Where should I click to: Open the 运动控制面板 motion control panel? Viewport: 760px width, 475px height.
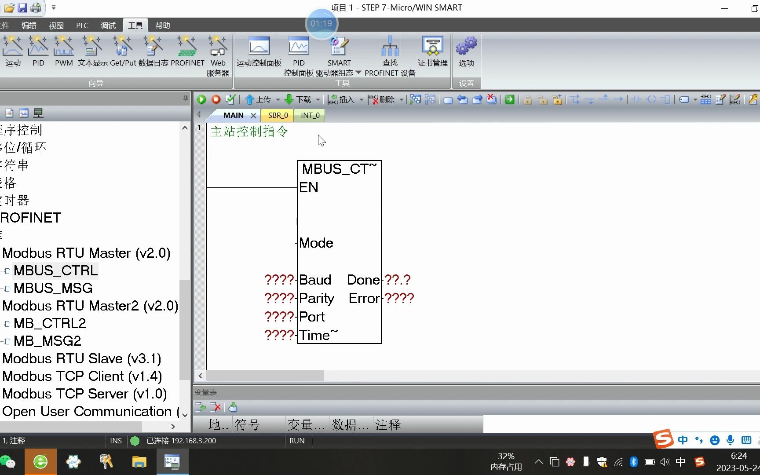(259, 51)
